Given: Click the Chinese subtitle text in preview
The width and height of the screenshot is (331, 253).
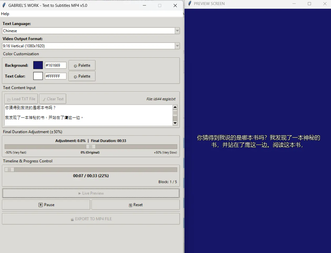Looking at the screenshot, I should click(x=258, y=141).
